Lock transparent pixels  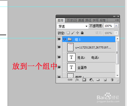point(68,33)
